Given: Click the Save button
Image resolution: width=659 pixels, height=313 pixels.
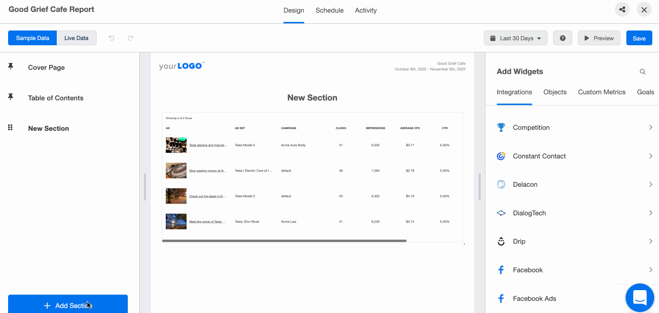Looking at the screenshot, I should pos(639,38).
